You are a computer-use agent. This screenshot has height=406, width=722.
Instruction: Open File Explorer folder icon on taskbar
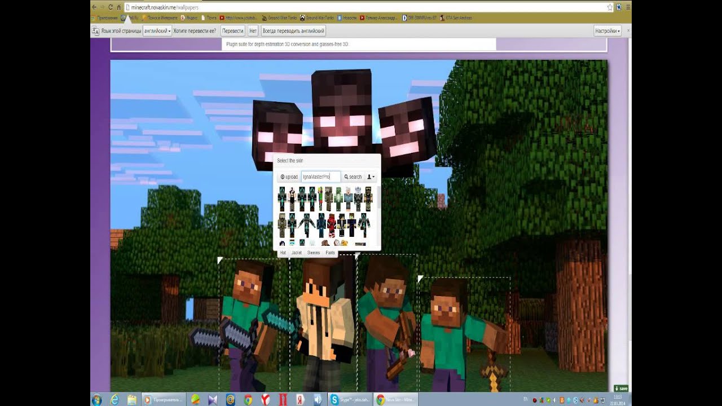point(132,399)
